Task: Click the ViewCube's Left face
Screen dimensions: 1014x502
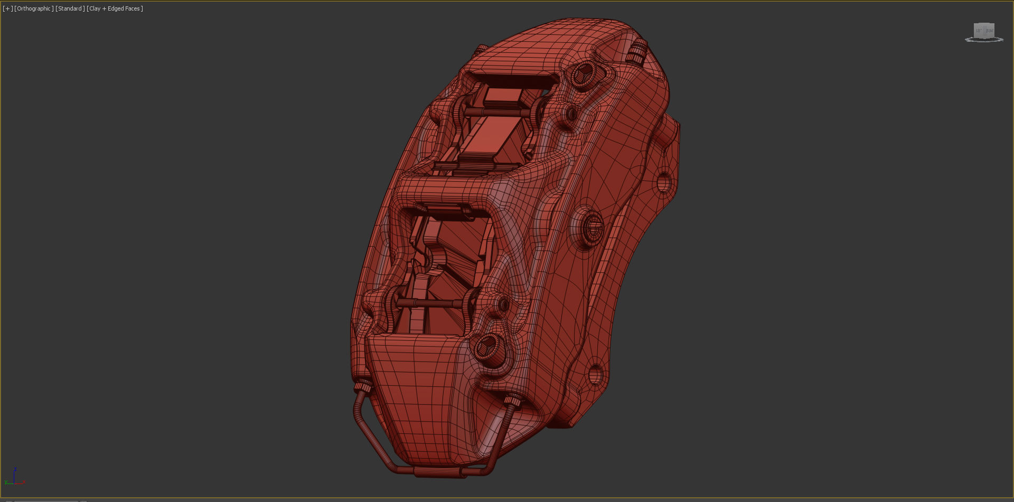Action: pos(979,31)
